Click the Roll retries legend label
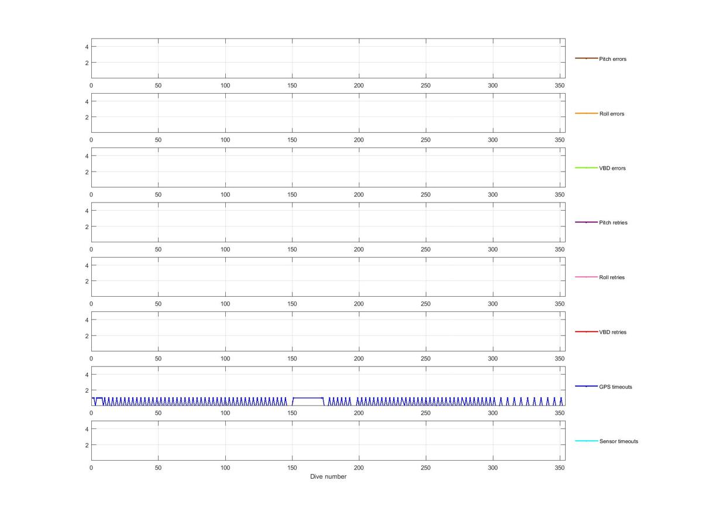 click(x=612, y=277)
